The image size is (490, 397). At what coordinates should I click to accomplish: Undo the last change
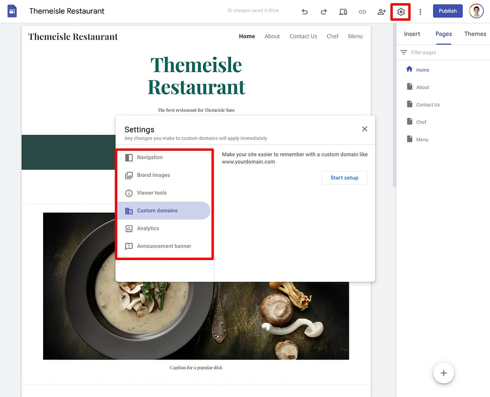click(305, 11)
